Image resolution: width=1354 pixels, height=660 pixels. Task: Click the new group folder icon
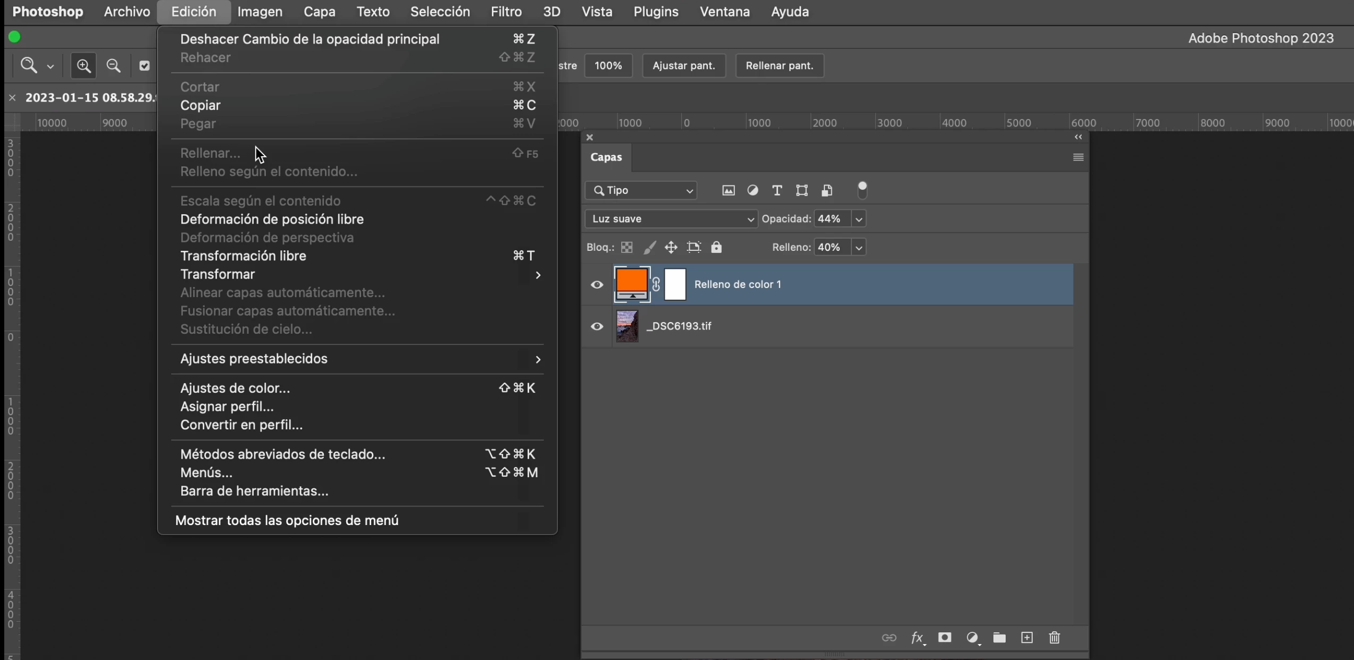tap(999, 638)
